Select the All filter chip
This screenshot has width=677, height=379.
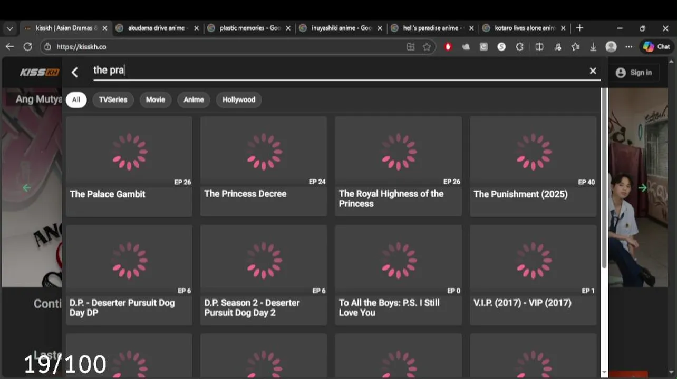coord(76,99)
